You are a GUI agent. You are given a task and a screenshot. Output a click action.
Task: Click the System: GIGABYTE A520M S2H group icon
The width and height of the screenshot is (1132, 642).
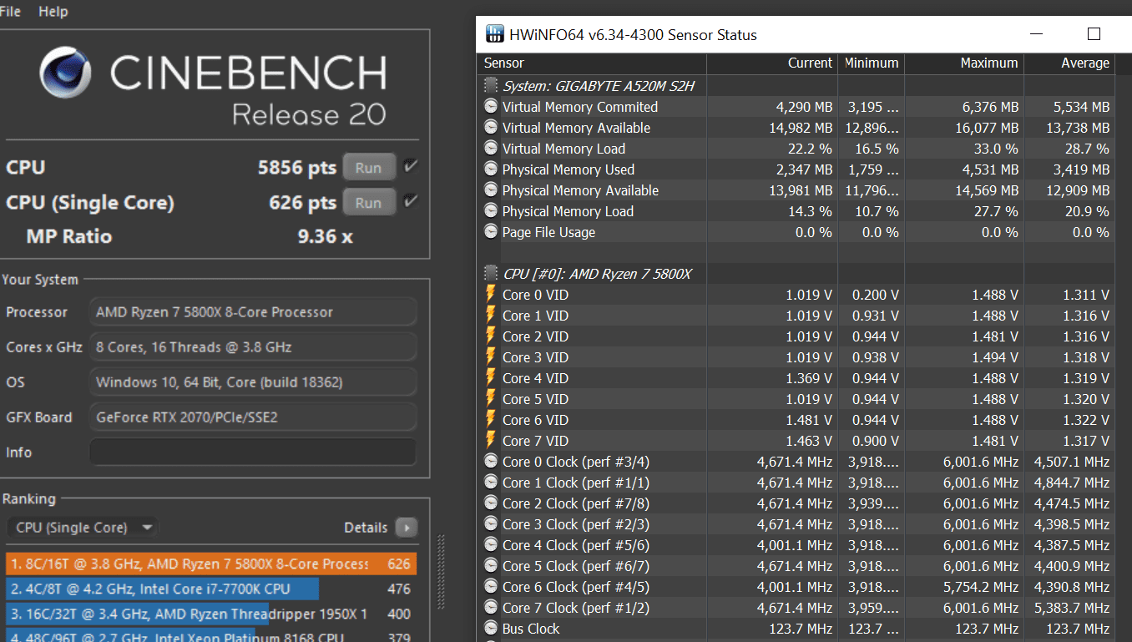[491, 86]
